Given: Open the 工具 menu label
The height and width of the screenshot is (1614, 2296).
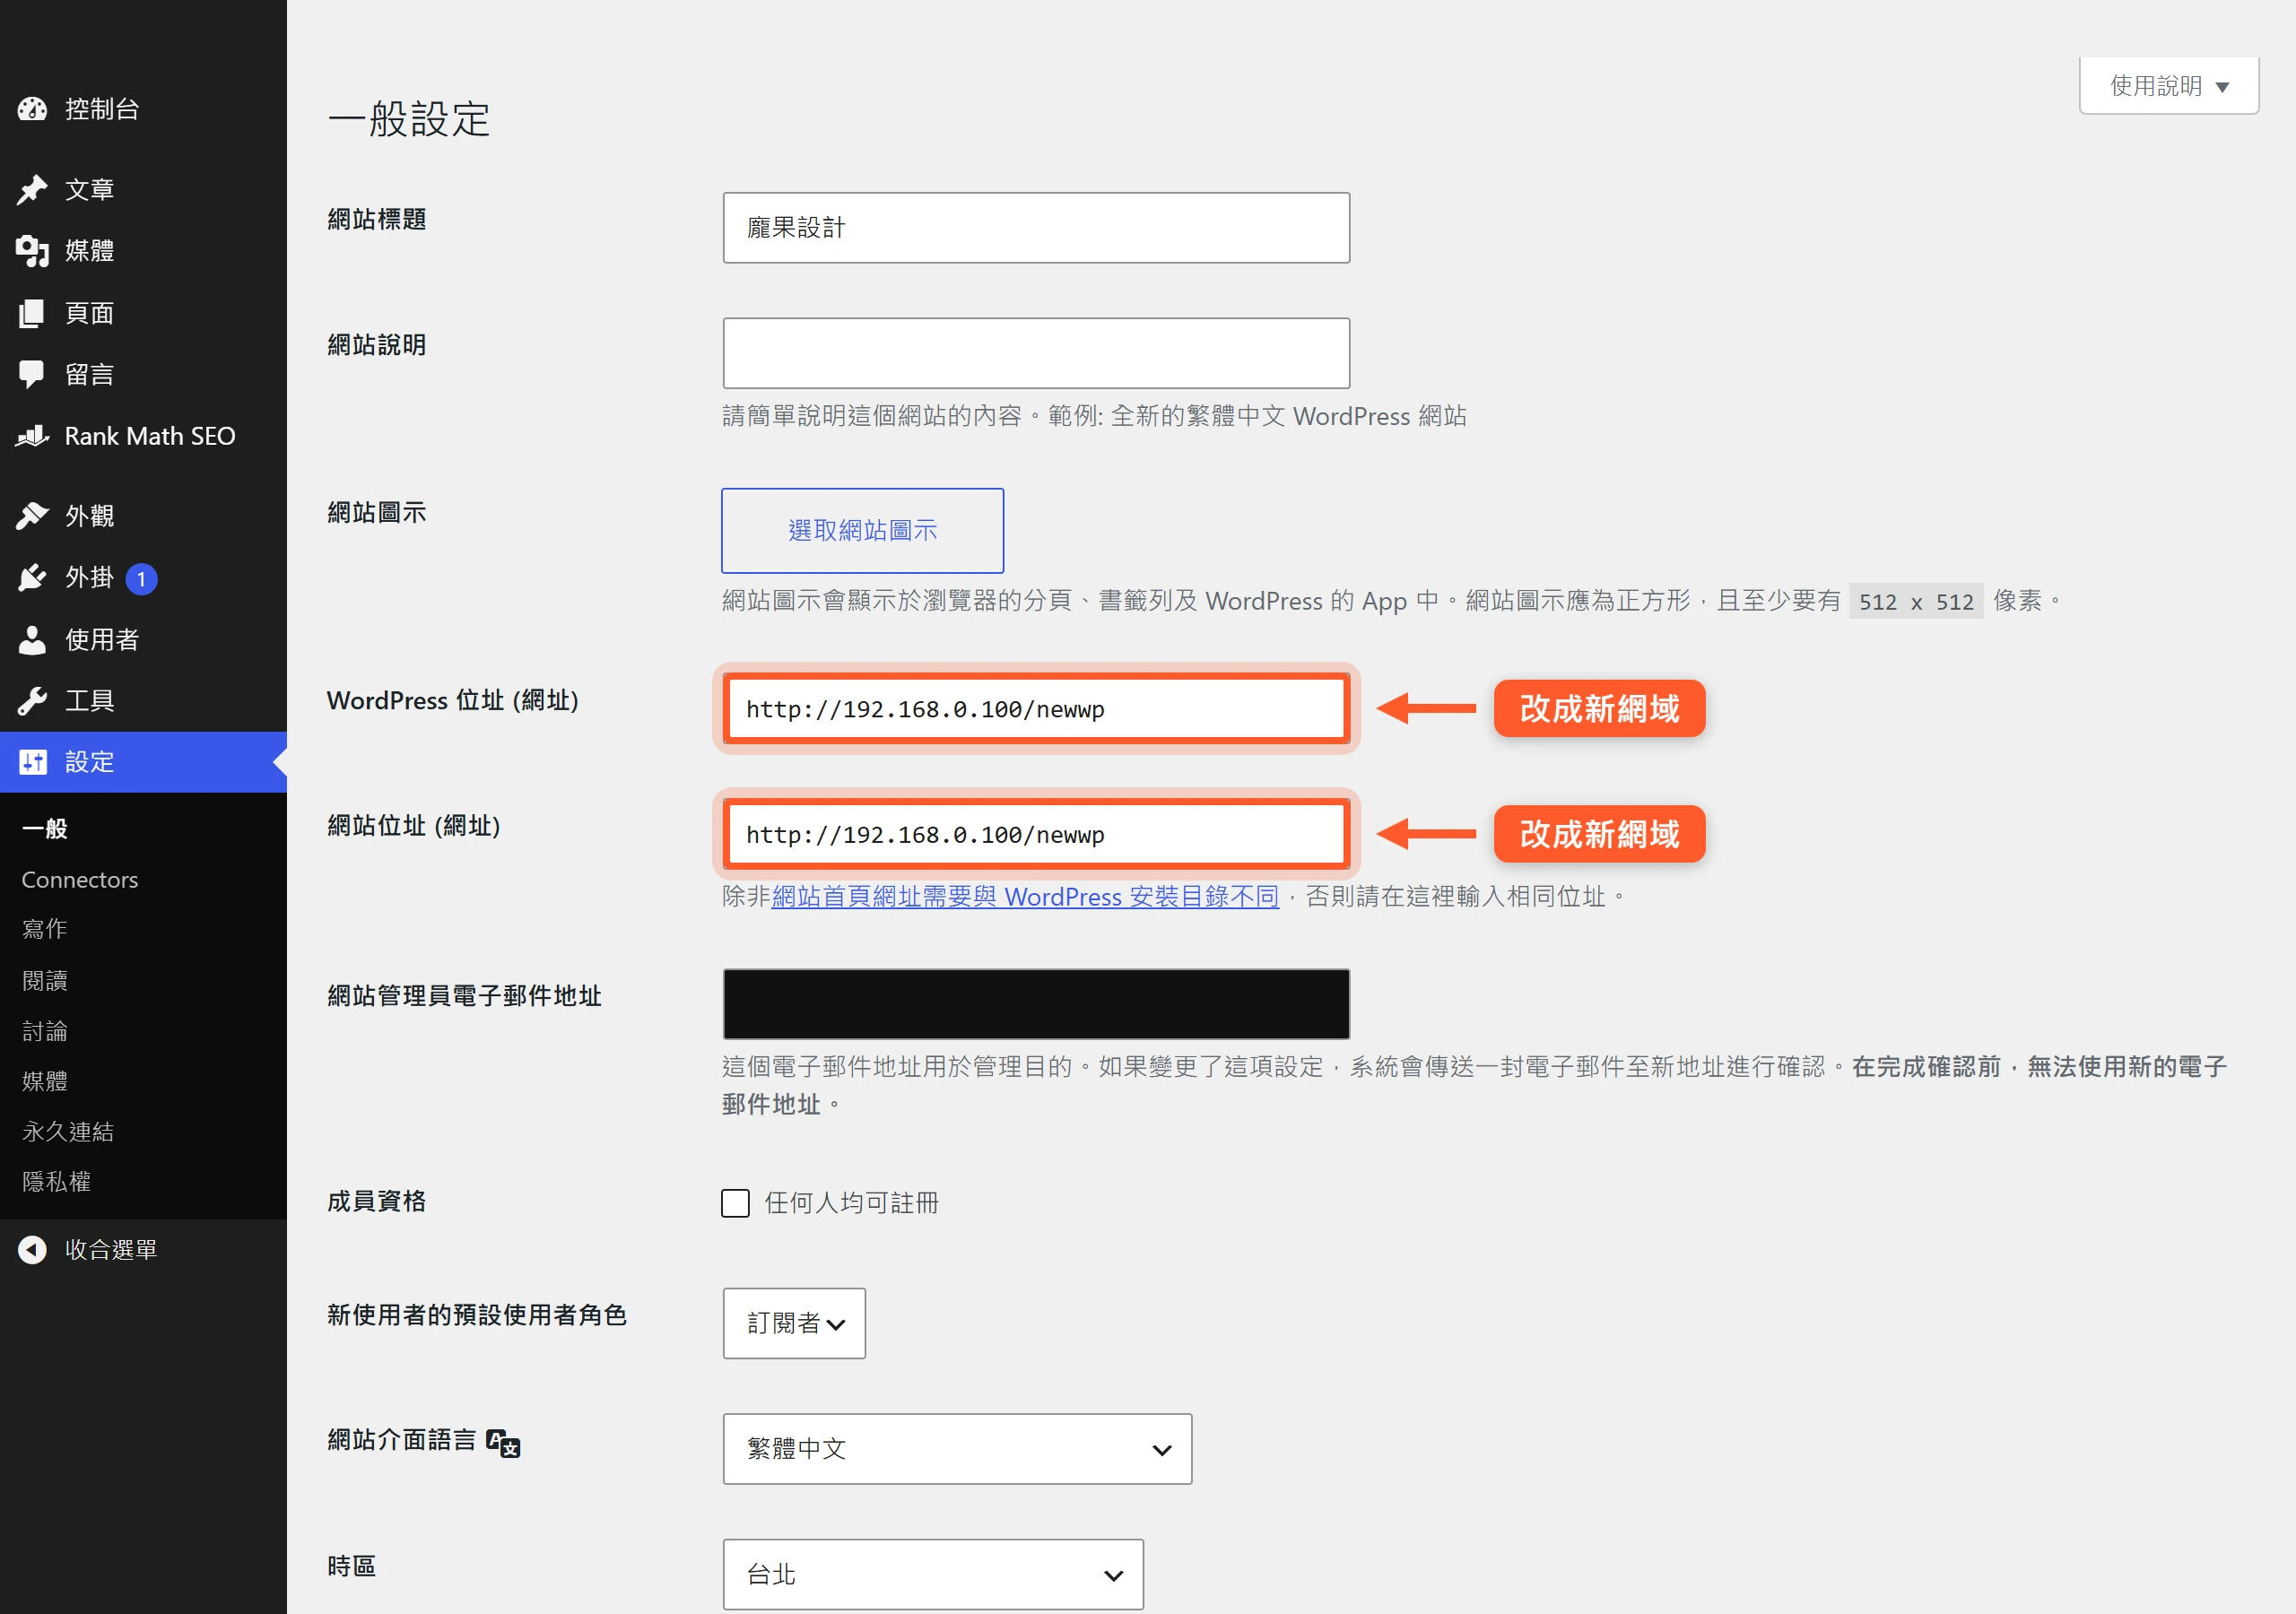Looking at the screenshot, I should 90,701.
